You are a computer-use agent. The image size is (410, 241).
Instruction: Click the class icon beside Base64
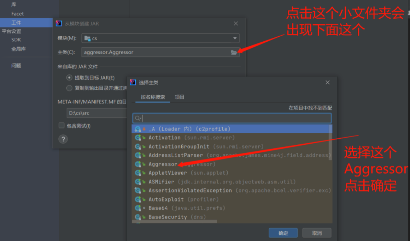tap(138, 208)
